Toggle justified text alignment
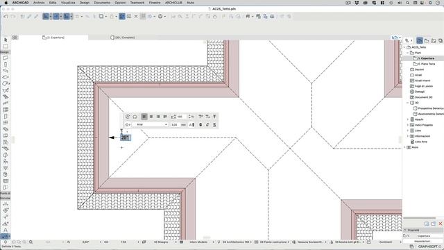Screen dimensions: 444x250 [x=165, y=117]
